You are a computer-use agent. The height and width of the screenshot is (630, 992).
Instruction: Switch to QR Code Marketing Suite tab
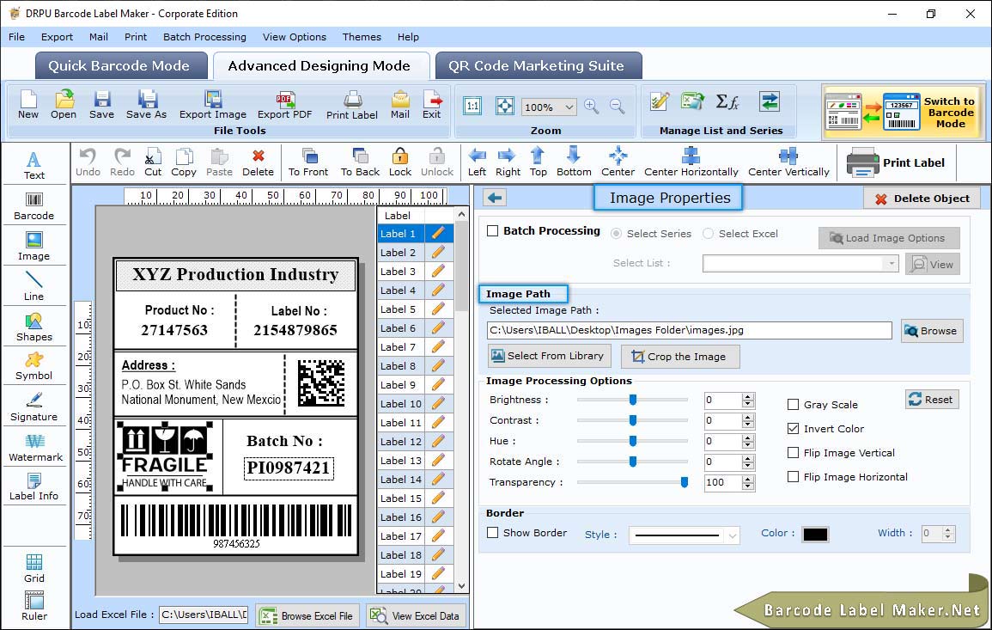pyautogui.click(x=538, y=66)
